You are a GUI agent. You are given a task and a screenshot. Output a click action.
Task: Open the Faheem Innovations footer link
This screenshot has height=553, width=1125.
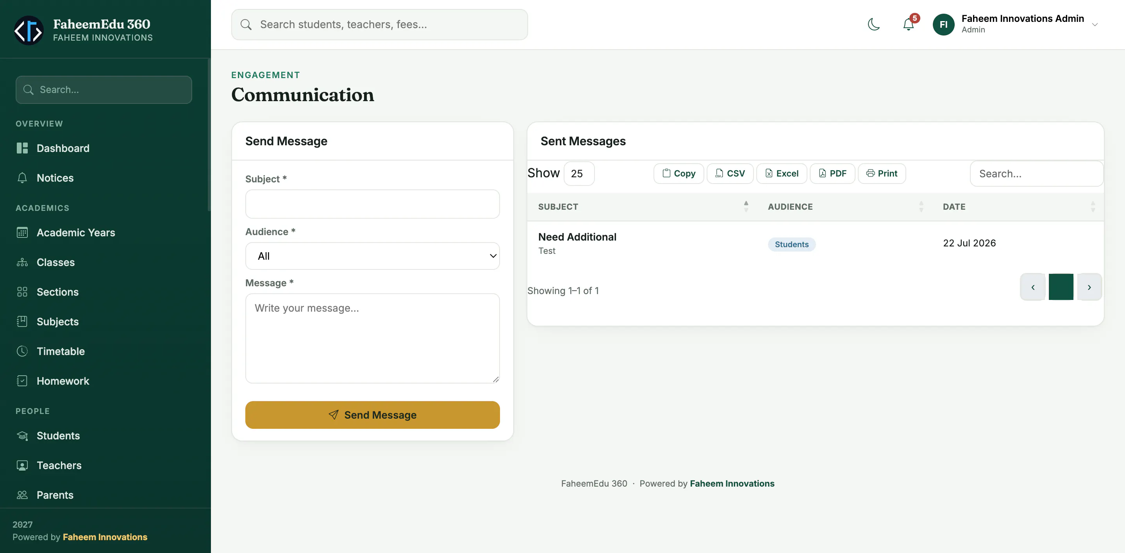[x=732, y=483]
